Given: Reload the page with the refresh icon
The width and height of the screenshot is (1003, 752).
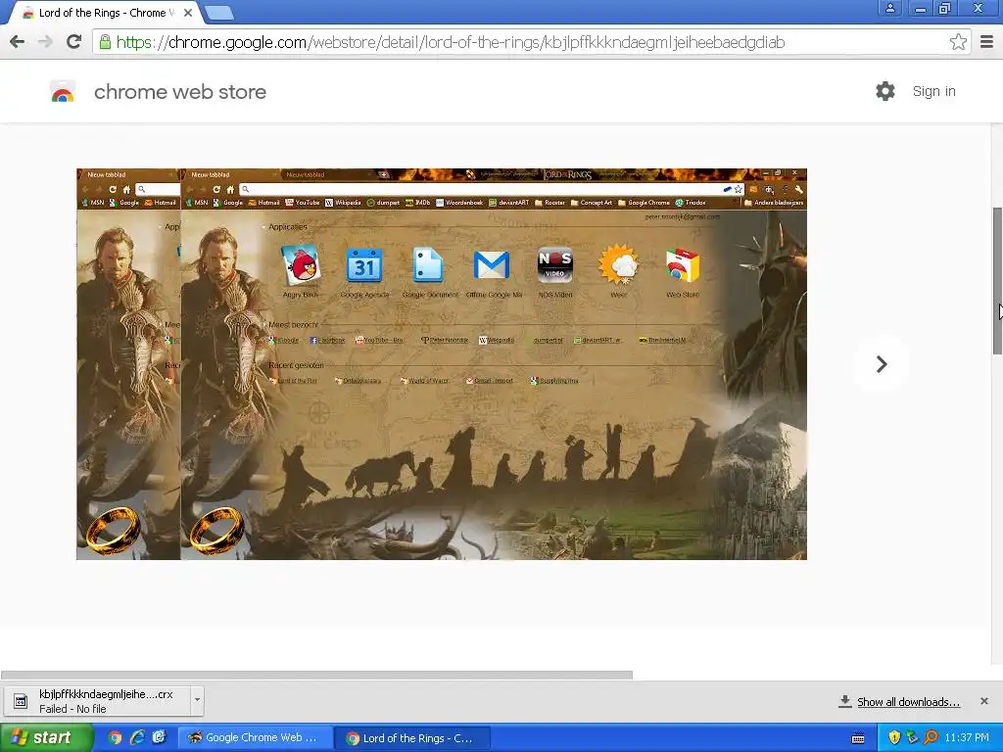Looking at the screenshot, I should coord(73,42).
